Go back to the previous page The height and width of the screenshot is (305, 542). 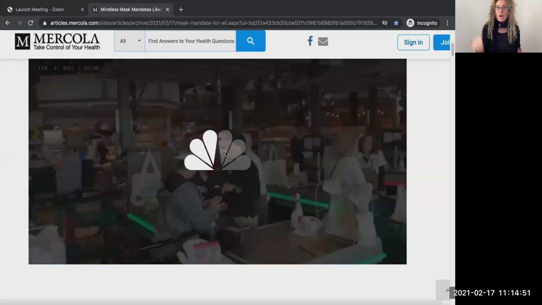pos(8,23)
